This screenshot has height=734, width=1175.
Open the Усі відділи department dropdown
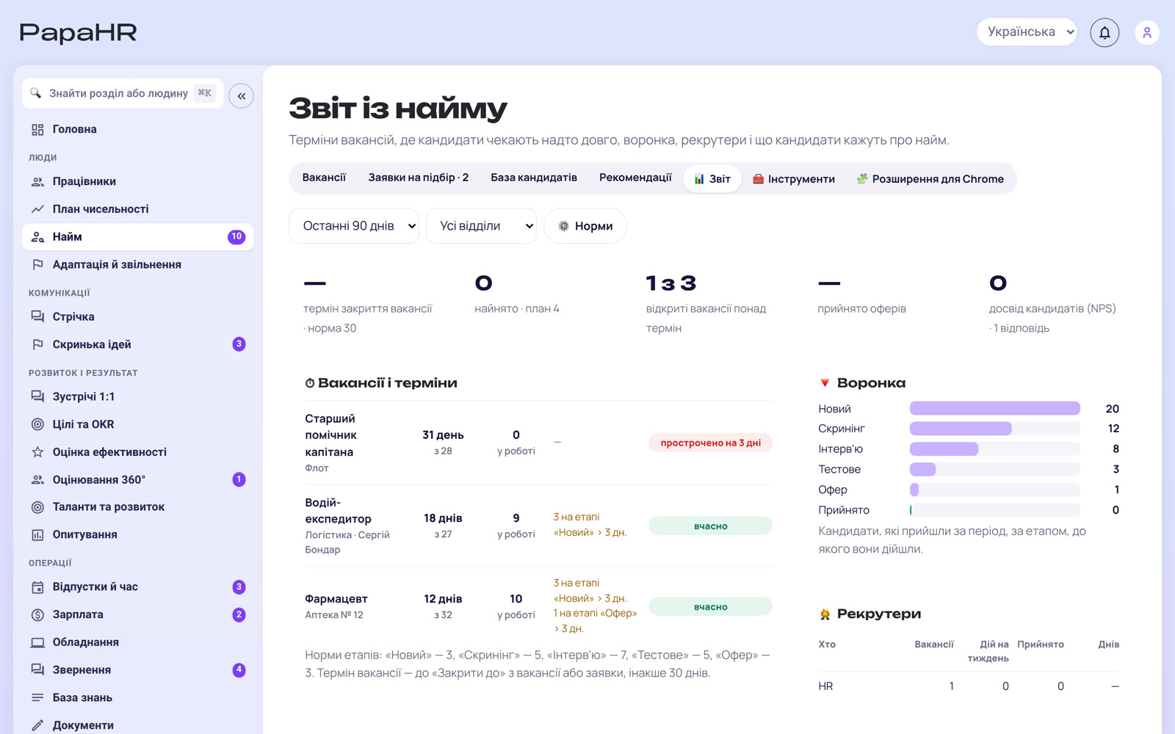click(x=481, y=226)
